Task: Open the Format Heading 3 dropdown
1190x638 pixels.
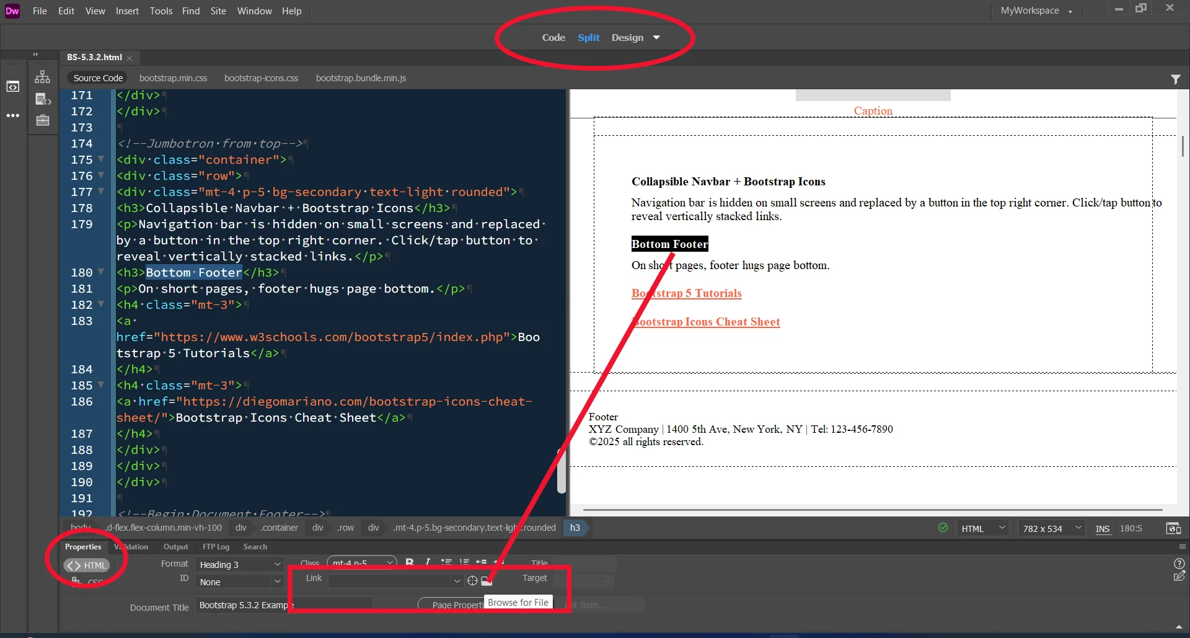Action: click(x=239, y=565)
